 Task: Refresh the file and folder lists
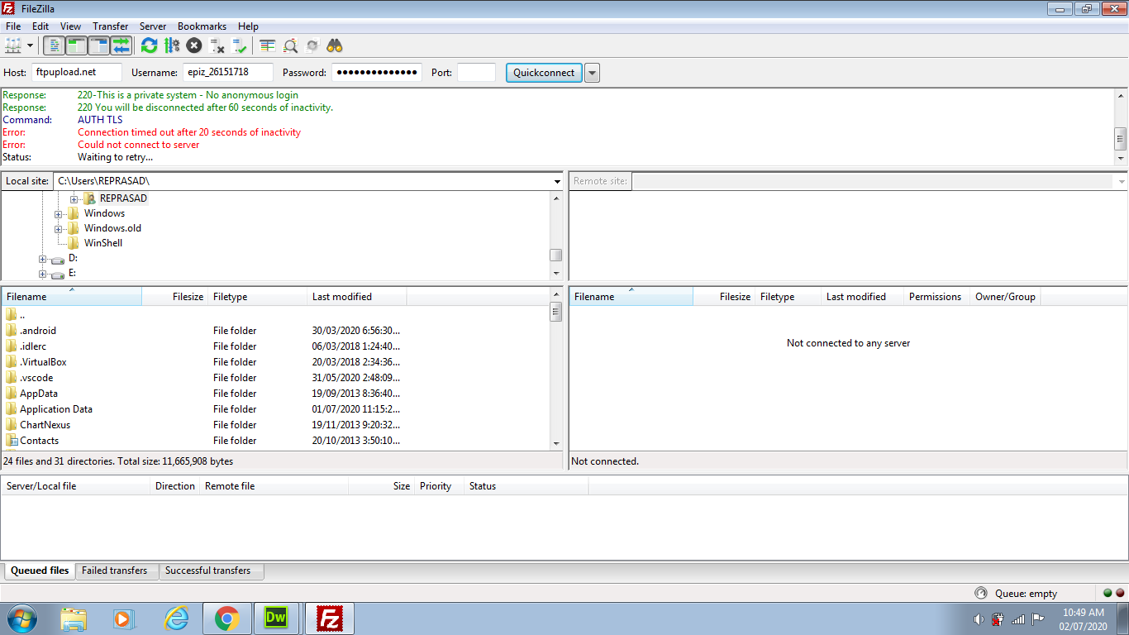(149, 45)
